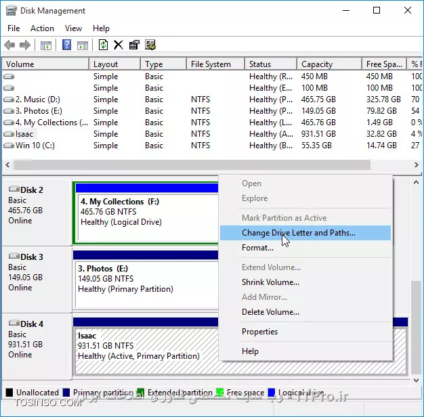
Task: Click the volume list scroll right arrow
Action: click(x=416, y=165)
